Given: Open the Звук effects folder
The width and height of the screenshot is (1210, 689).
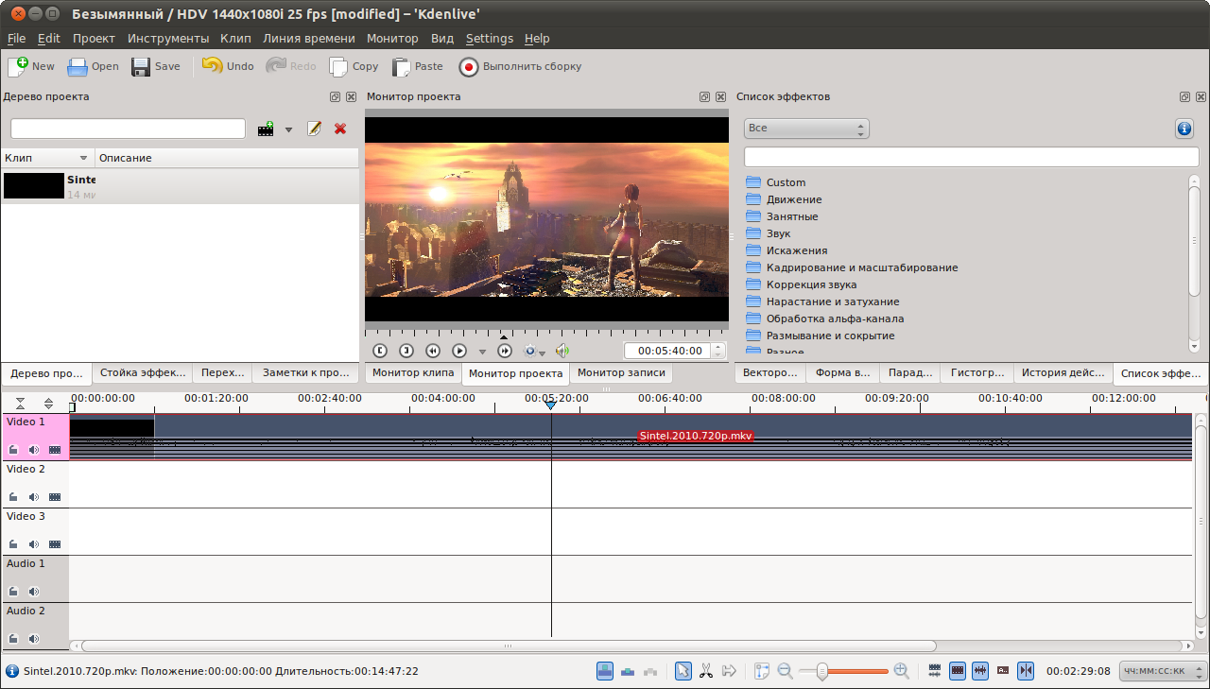Looking at the screenshot, I should 778,233.
